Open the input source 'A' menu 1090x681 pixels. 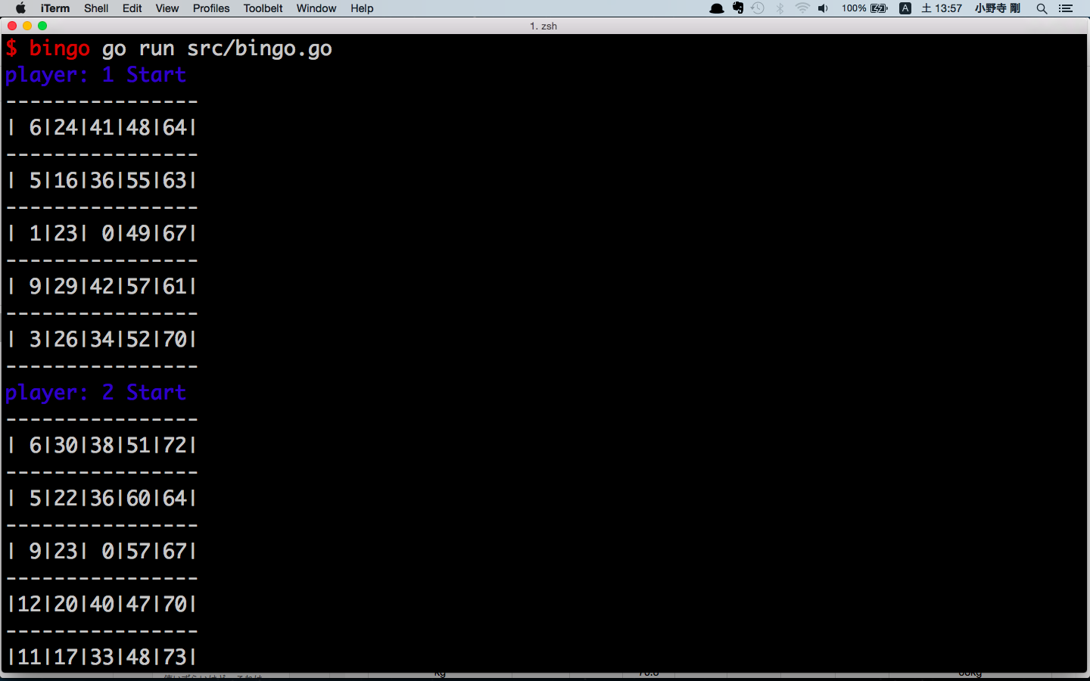(905, 8)
